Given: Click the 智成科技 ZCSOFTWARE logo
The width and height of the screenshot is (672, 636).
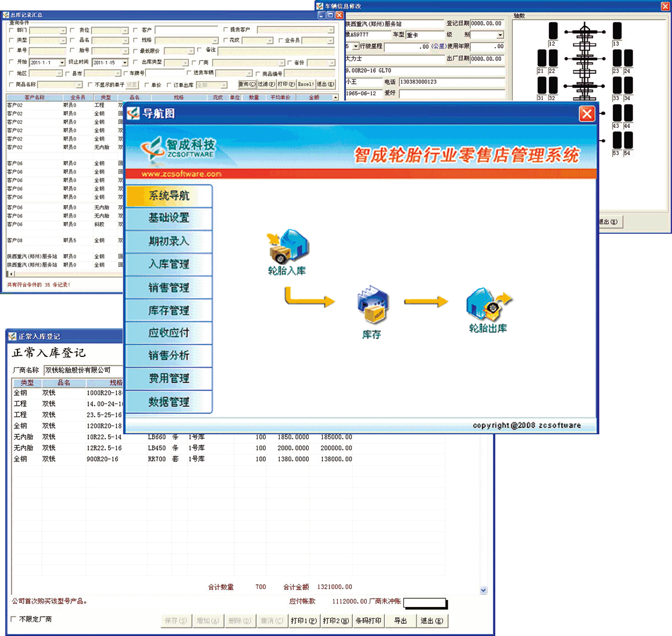Looking at the screenshot, I should pos(179,149).
